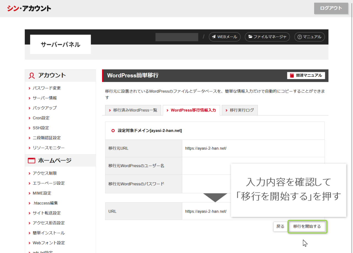Open WEBメール
The width and height of the screenshot is (353, 253).
click(224, 37)
